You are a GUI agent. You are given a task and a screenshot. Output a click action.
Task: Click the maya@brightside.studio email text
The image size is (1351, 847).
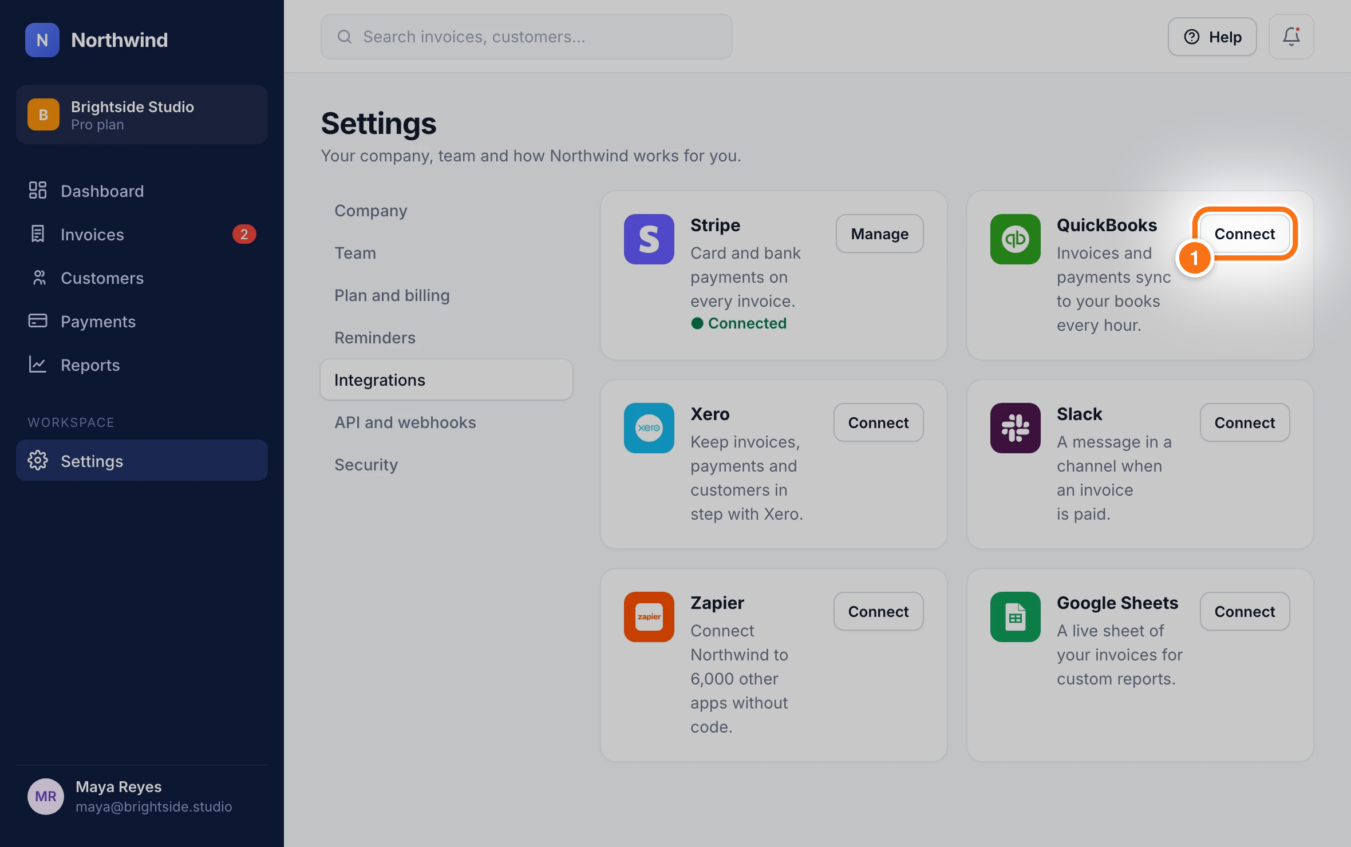coord(153,807)
